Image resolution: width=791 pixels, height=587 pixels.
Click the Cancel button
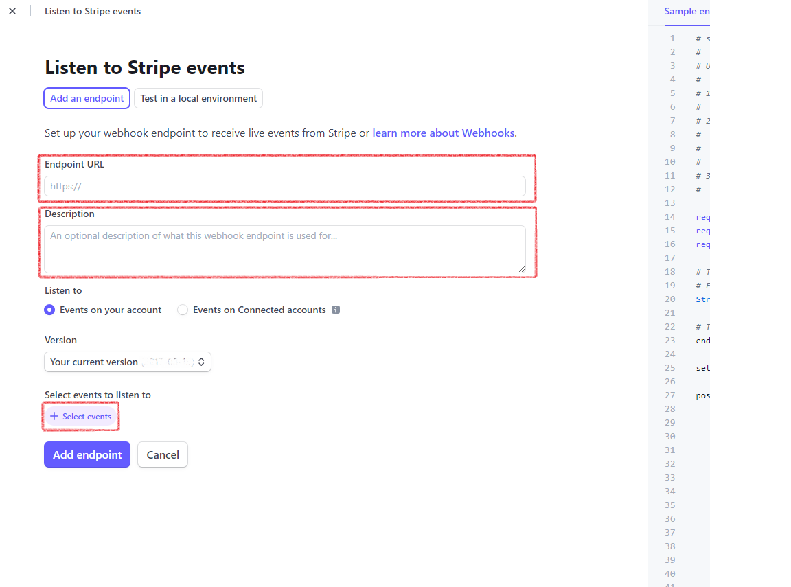click(163, 454)
